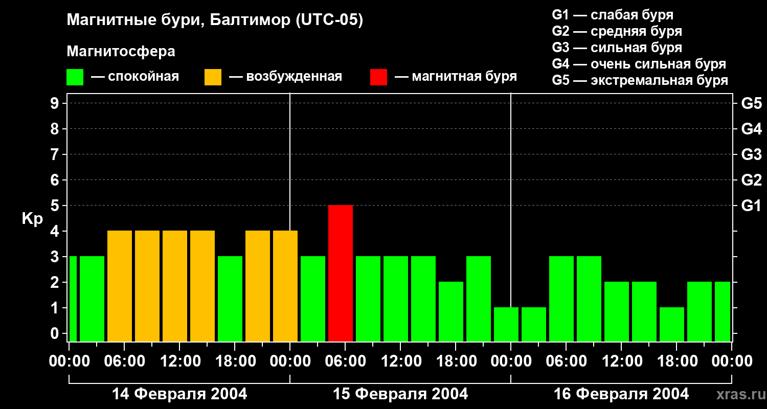The height and width of the screenshot is (409, 767).
Task: Click the '12:00' time label above '14 Февраля 2004'
Action: [x=179, y=361]
